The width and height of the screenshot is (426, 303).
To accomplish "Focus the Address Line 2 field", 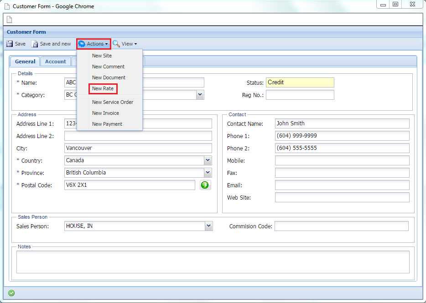I will (x=138, y=136).
